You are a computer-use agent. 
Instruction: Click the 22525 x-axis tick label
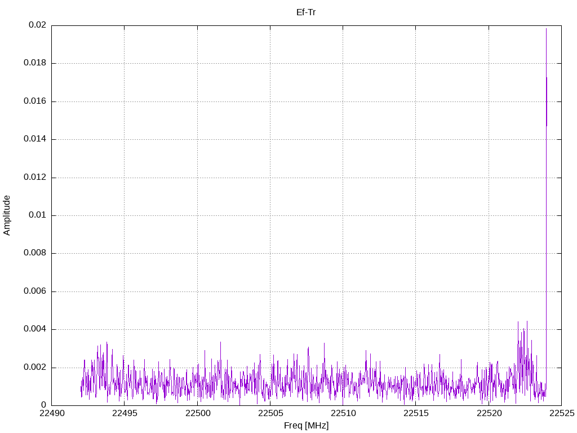[562, 413]
